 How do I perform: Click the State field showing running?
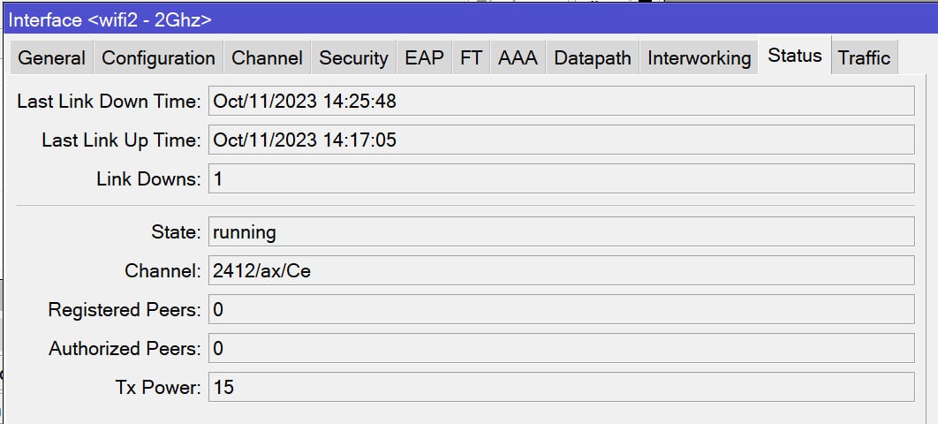[561, 231]
